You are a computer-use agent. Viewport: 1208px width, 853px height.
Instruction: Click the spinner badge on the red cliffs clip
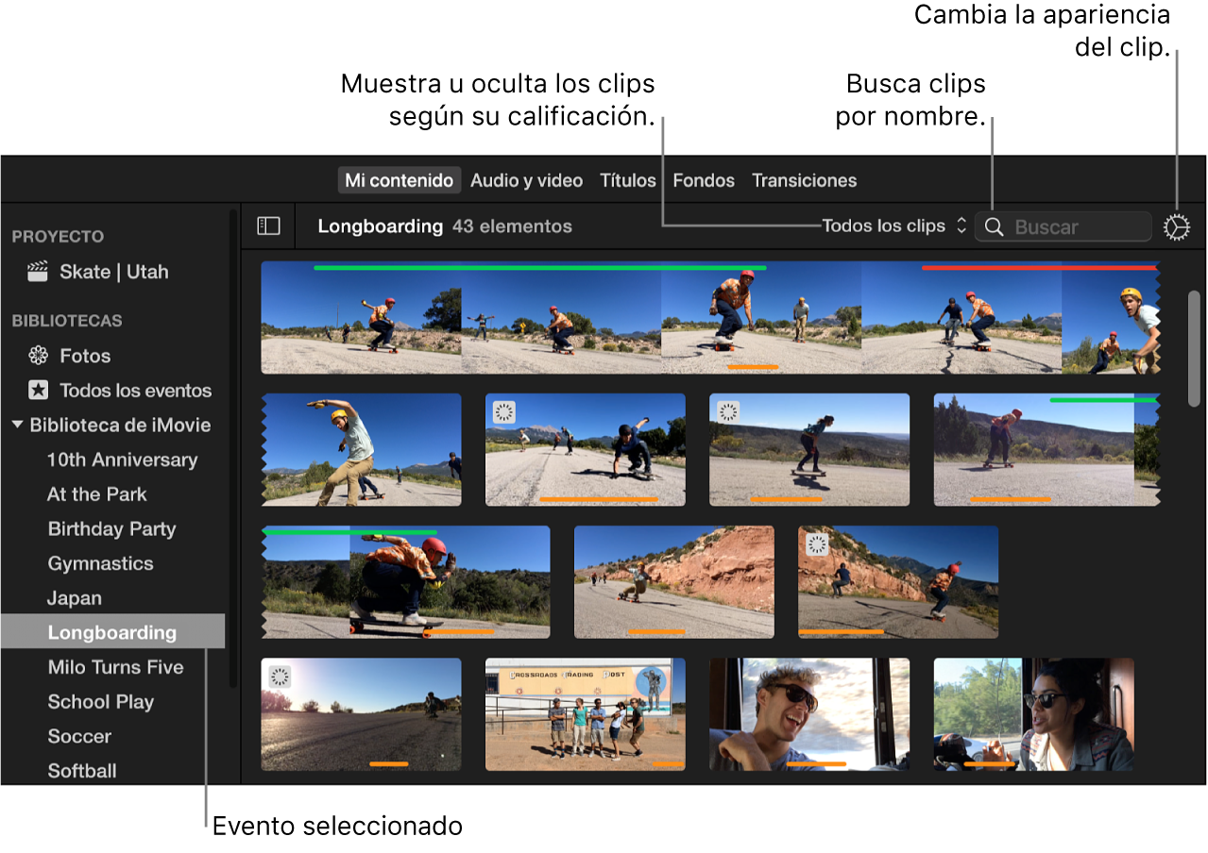[817, 544]
